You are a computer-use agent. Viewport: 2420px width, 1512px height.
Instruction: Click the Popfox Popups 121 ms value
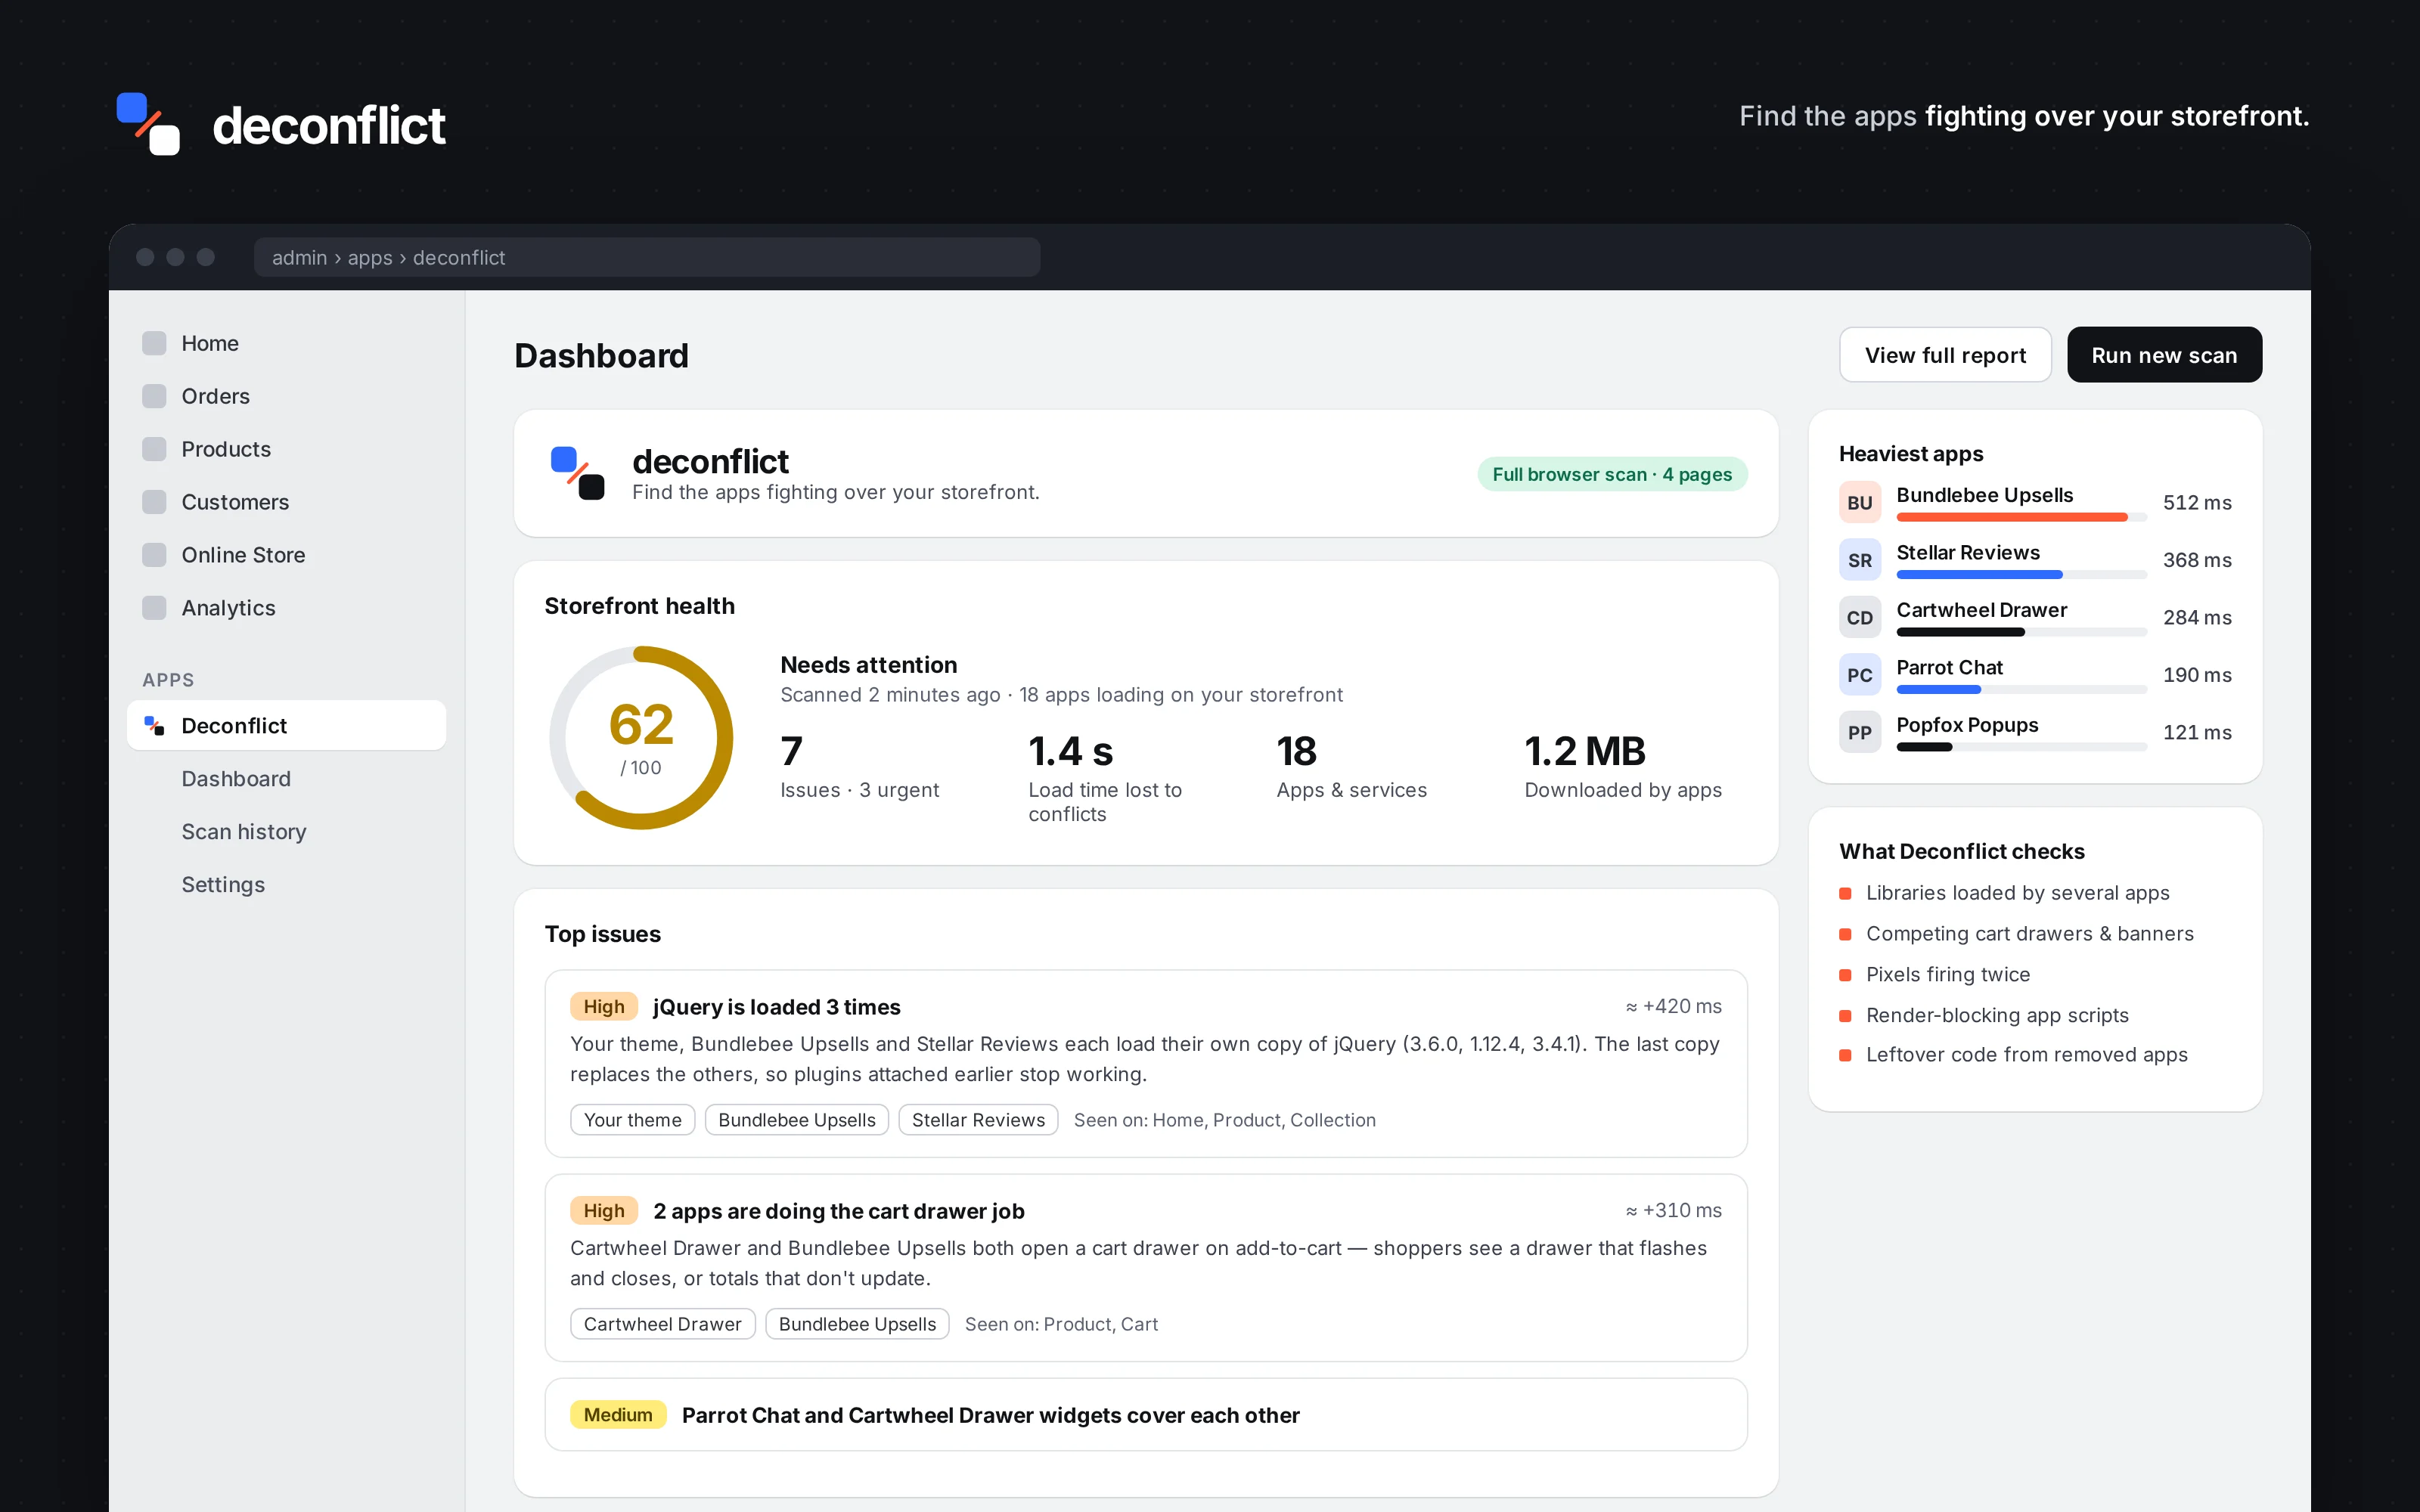point(2197,732)
